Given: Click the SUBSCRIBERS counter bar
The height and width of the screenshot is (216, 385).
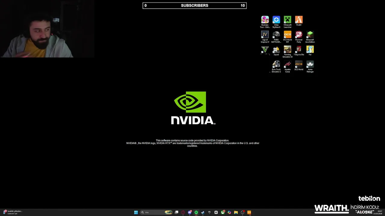Looking at the screenshot, I should [195, 5].
